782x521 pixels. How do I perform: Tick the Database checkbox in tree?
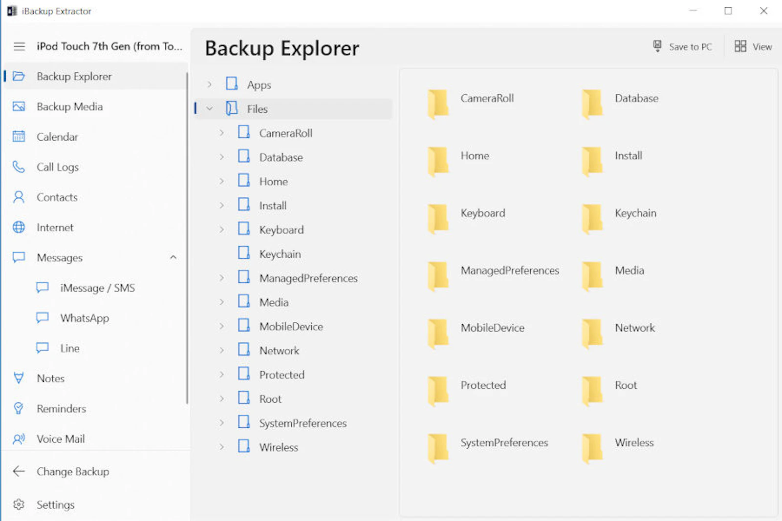tap(244, 157)
